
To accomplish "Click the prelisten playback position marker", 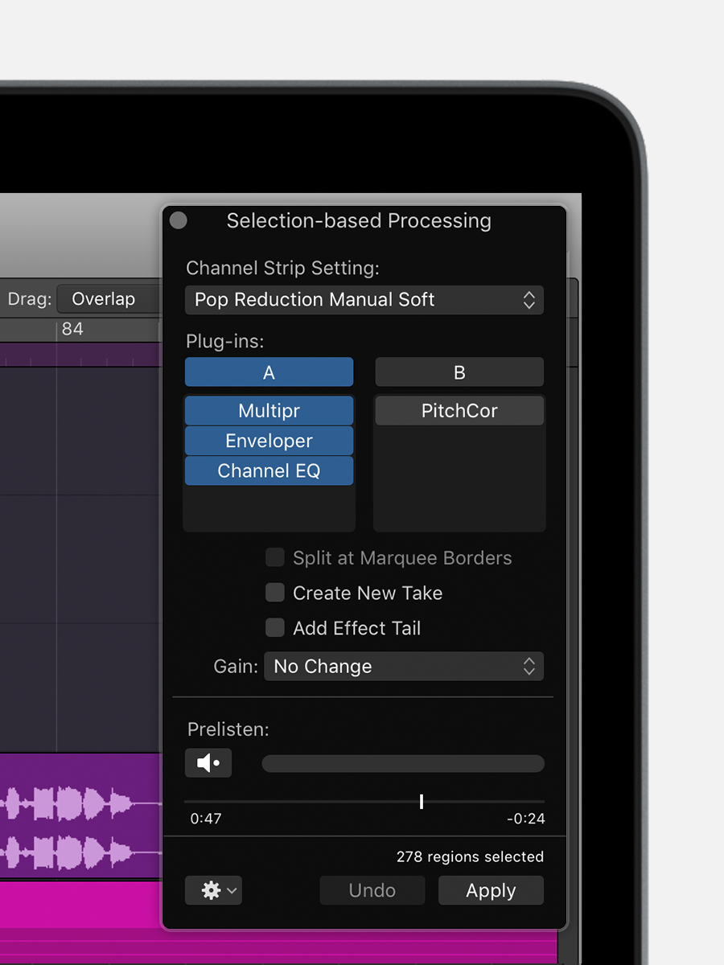I will (x=422, y=802).
